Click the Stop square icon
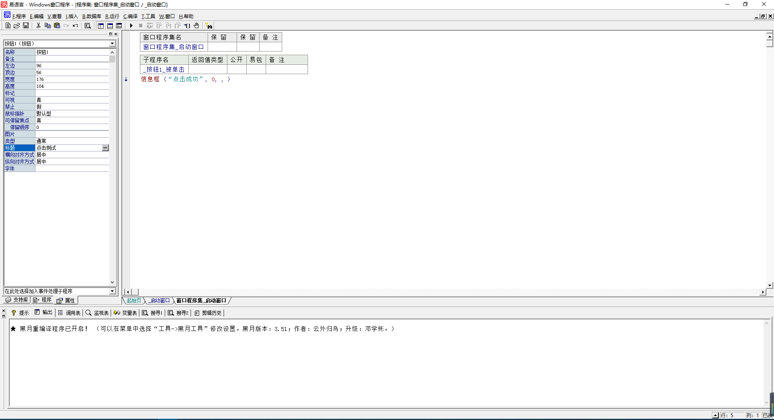The width and height of the screenshot is (774, 420). pos(141,25)
